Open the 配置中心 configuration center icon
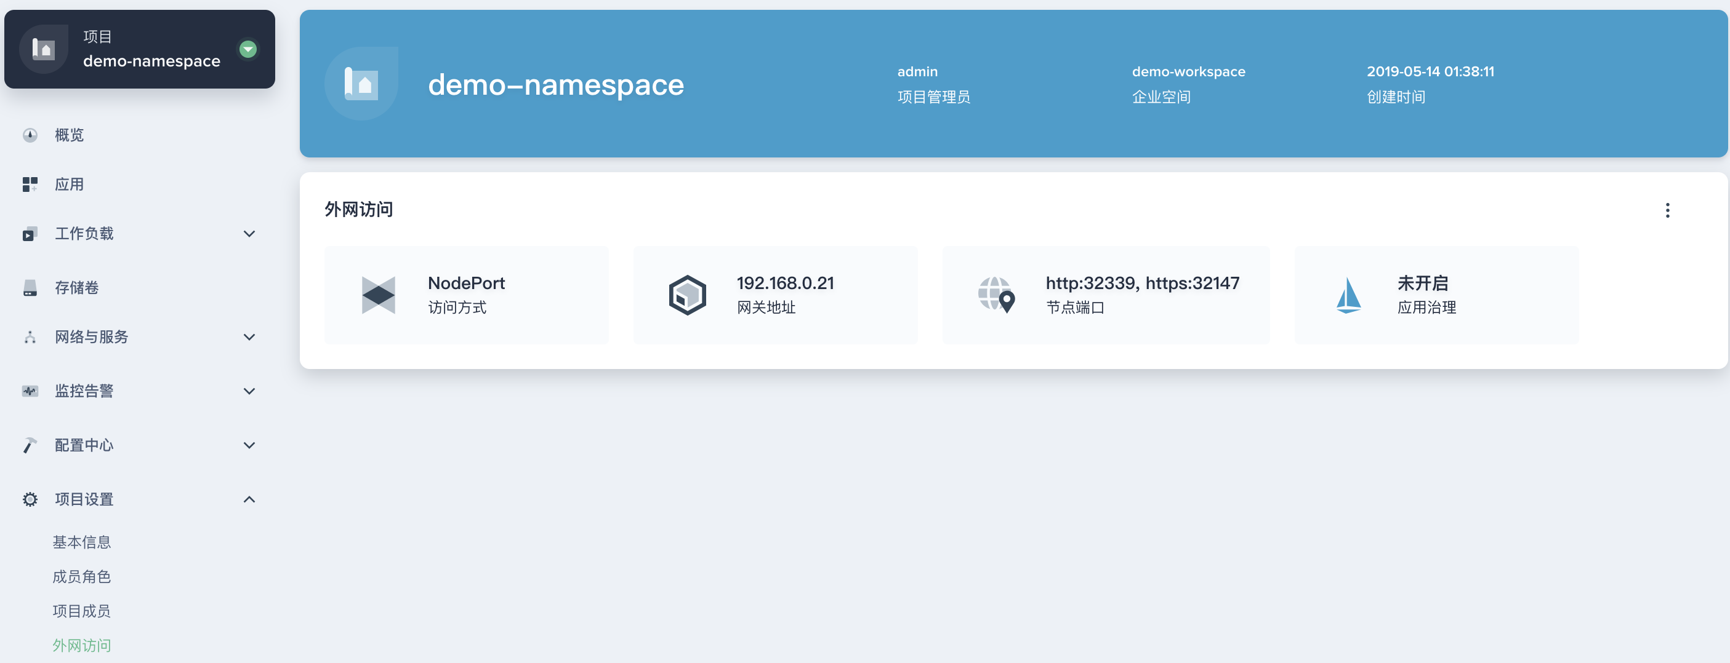Screen dimensions: 1730x663 point(30,445)
